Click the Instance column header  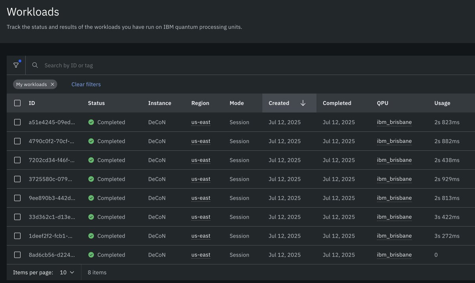click(x=160, y=103)
